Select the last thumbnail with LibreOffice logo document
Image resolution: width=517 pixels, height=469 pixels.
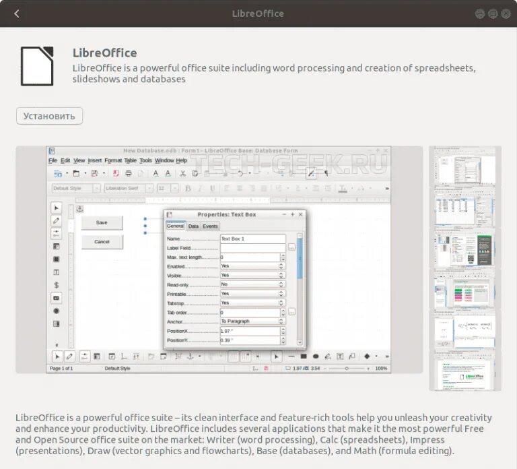pyautogui.click(x=465, y=371)
